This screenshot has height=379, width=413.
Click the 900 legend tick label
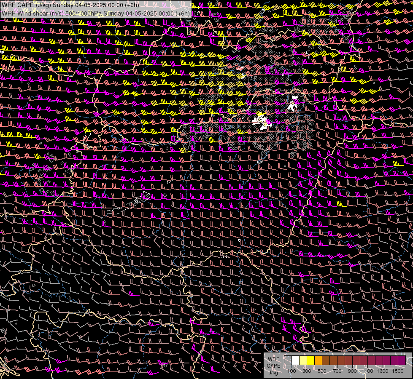[x=352, y=371]
